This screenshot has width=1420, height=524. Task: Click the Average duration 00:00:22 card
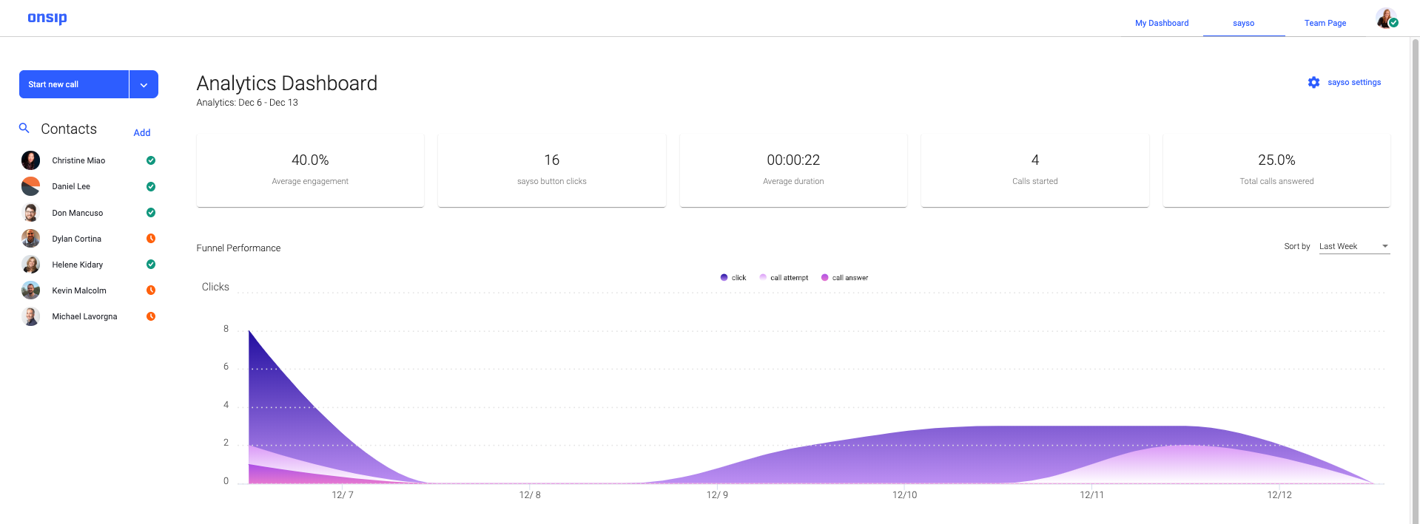coord(793,170)
